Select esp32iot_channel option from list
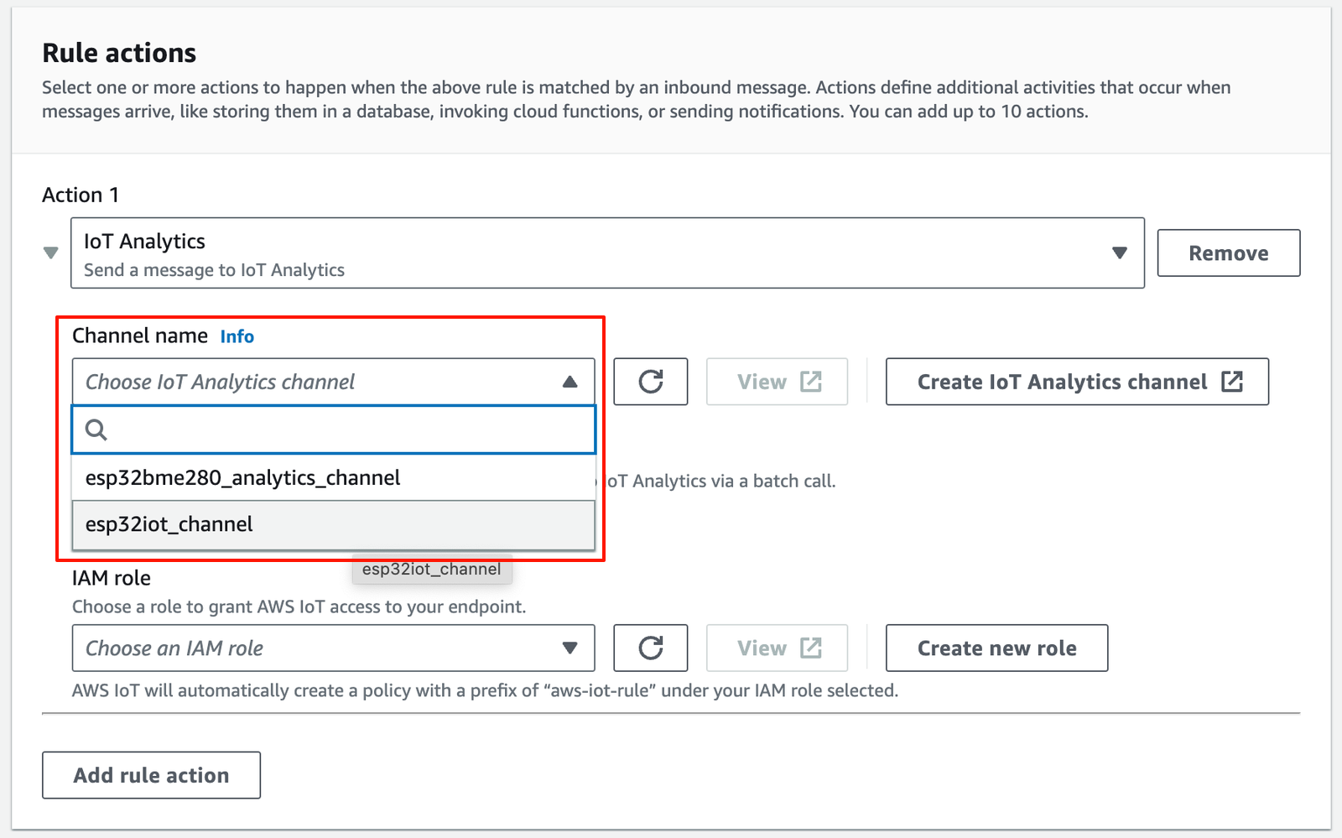 tap(333, 524)
